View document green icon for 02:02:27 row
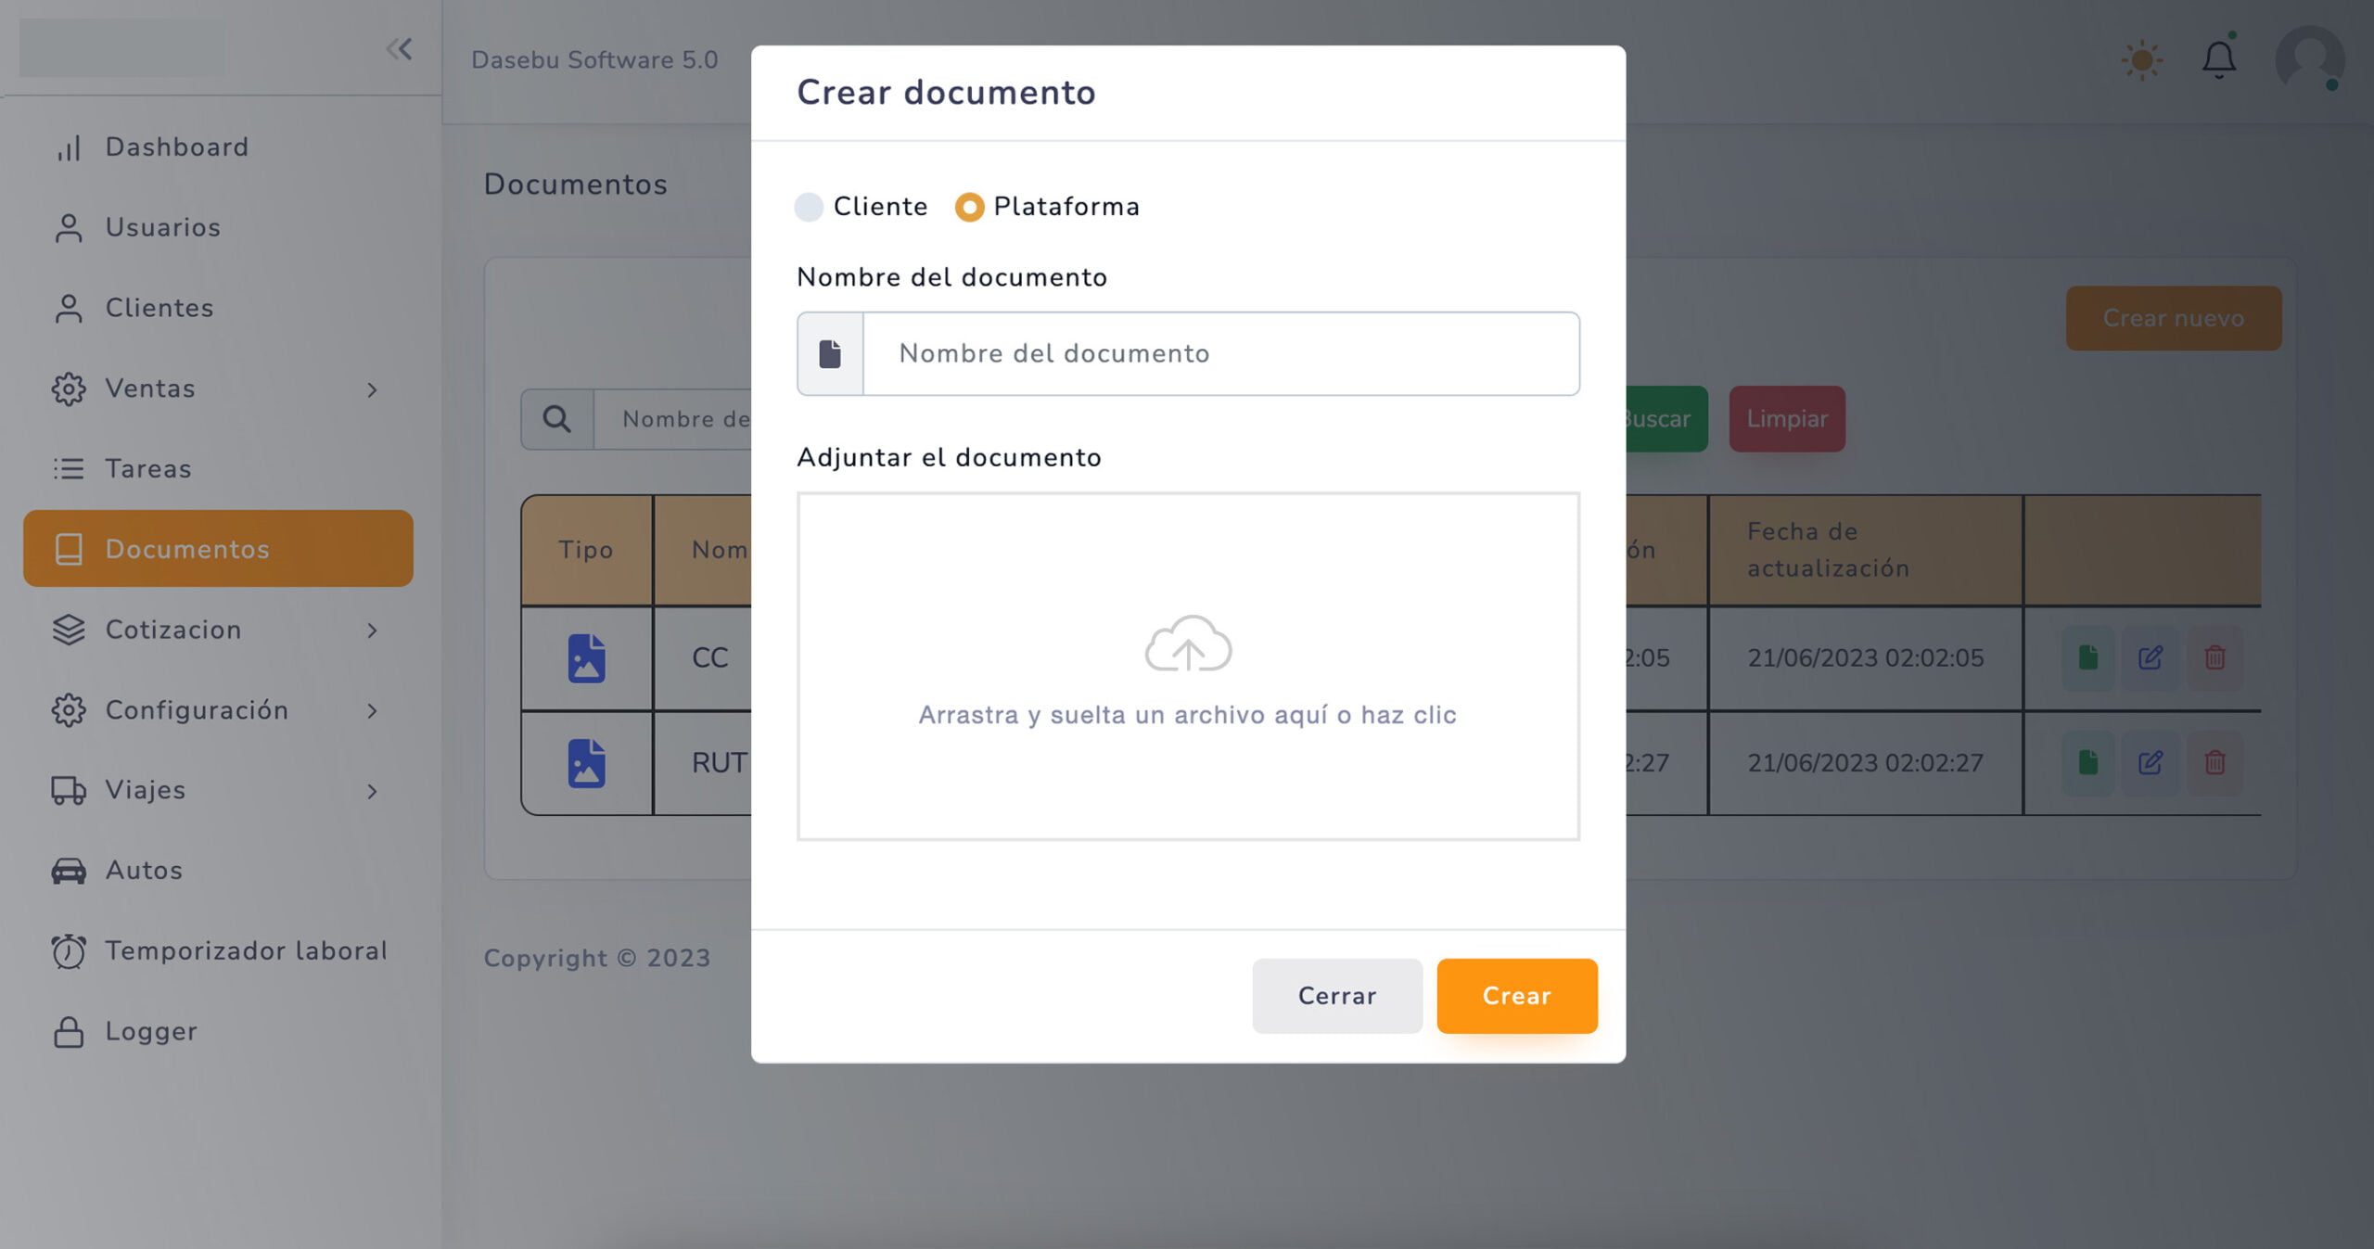This screenshot has width=2374, height=1249. [x=2087, y=763]
